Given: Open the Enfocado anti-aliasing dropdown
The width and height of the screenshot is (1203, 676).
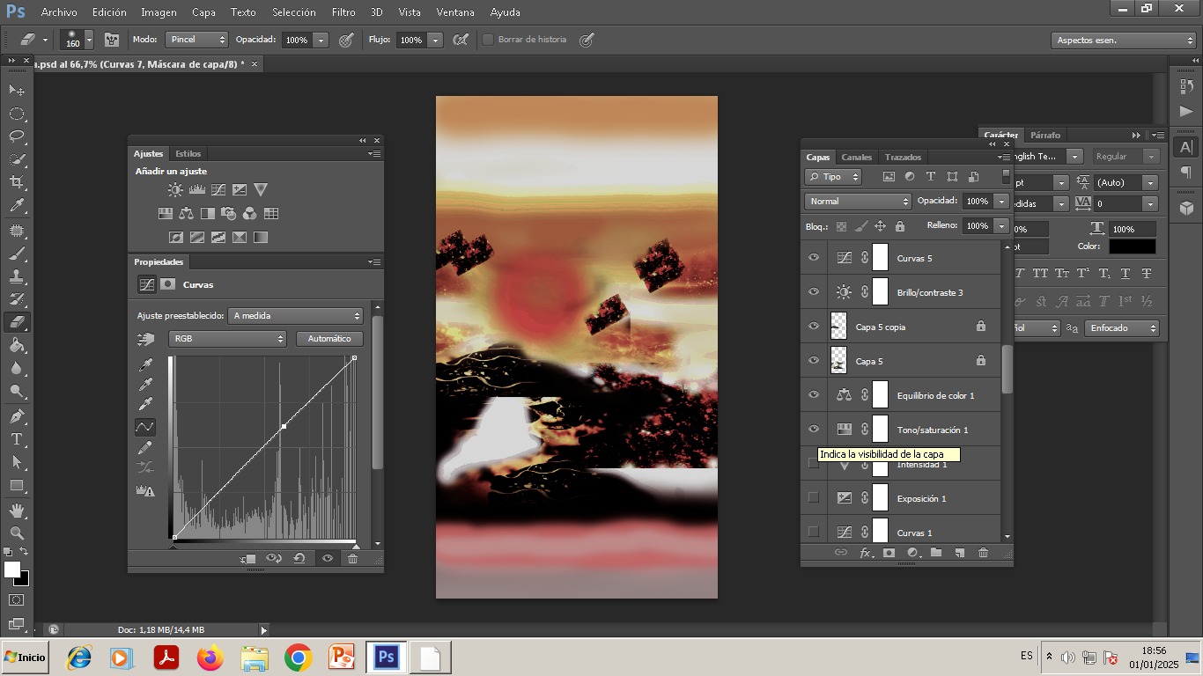Looking at the screenshot, I should 1121,328.
